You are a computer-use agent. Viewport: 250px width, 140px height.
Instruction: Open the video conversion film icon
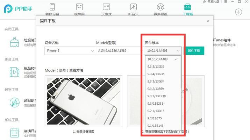(14, 72)
